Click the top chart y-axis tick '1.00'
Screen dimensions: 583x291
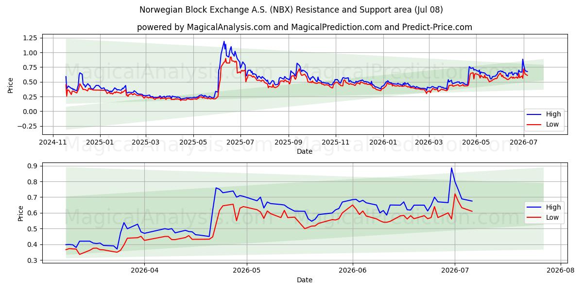click(x=30, y=52)
